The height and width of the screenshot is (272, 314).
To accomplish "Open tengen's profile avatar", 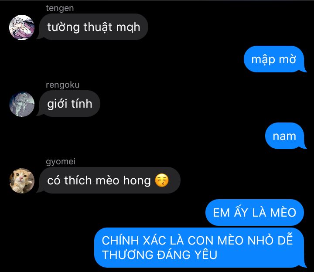I will click(22, 27).
